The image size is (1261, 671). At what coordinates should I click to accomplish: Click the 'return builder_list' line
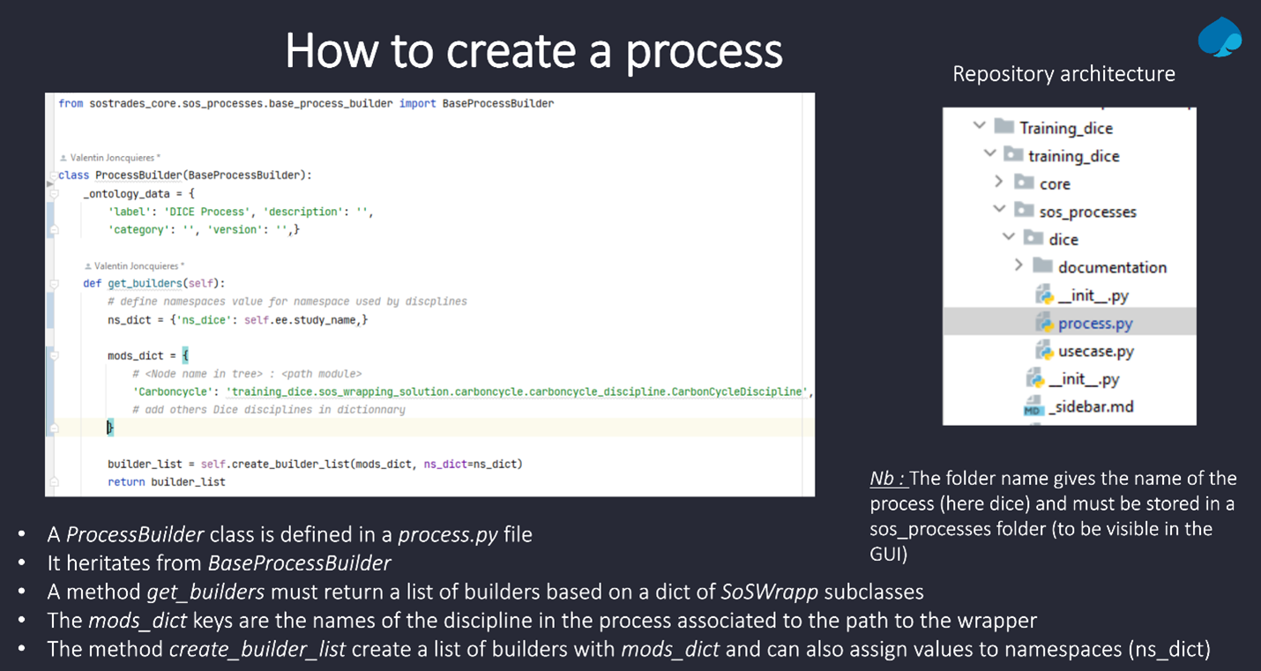click(167, 481)
